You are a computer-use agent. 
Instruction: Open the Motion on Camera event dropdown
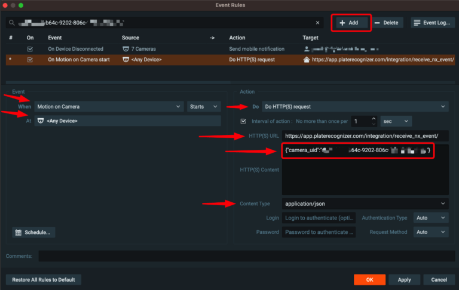(109, 107)
